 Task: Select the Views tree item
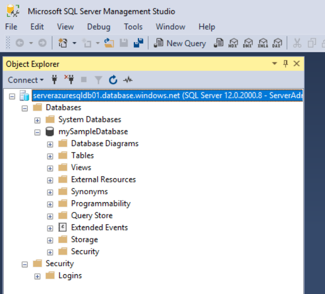point(81,168)
